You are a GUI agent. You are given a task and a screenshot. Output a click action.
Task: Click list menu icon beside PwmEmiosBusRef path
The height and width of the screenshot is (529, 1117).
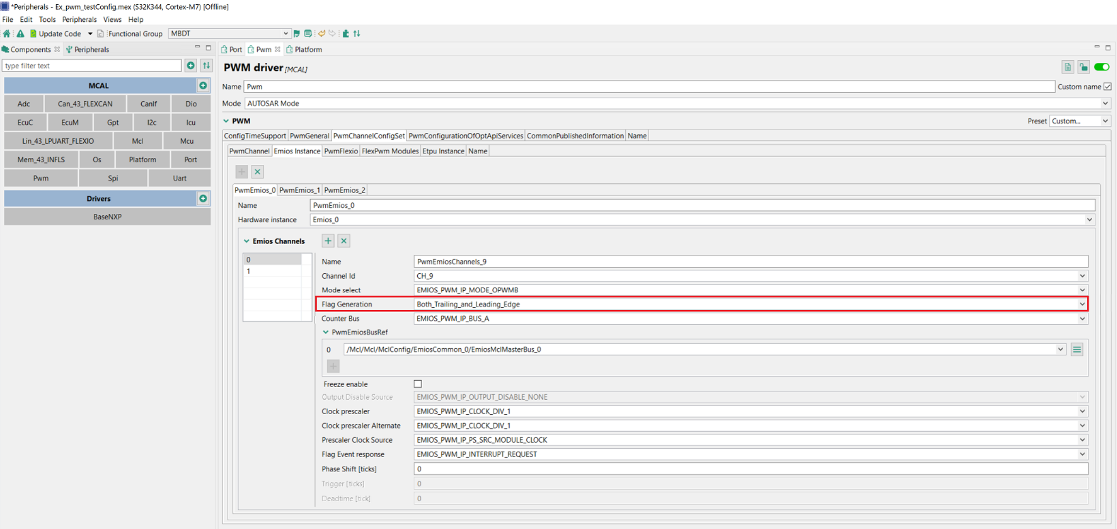click(x=1077, y=350)
